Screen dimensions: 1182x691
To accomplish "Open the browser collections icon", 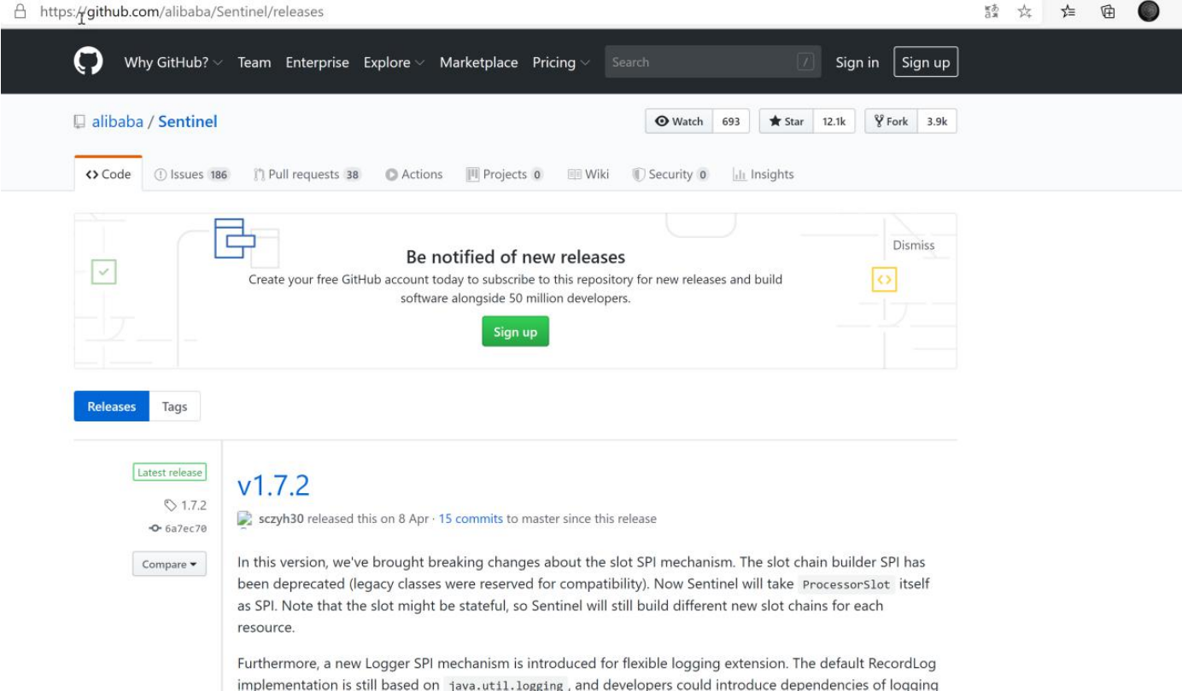I will pyautogui.click(x=1108, y=12).
